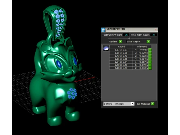Click the 0.043tw weight cell

(144, 68)
